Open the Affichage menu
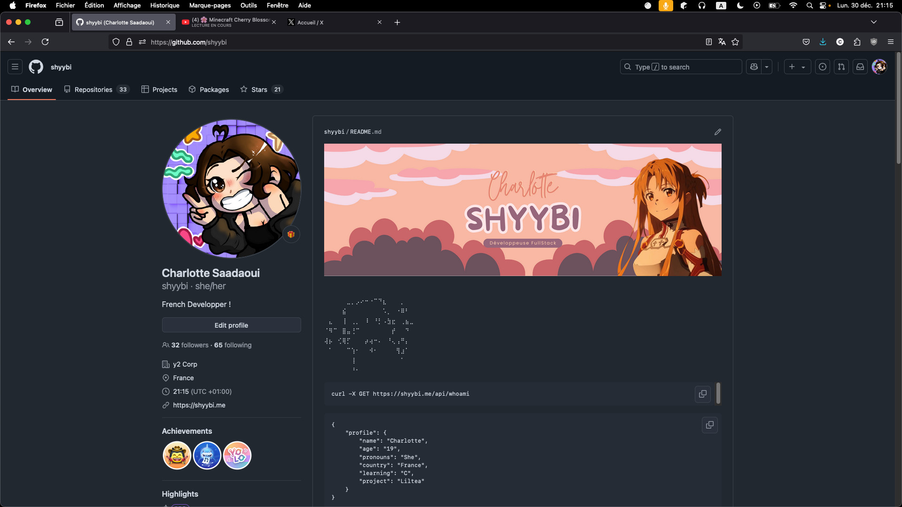Screen dimensions: 902x507 pos(127,6)
